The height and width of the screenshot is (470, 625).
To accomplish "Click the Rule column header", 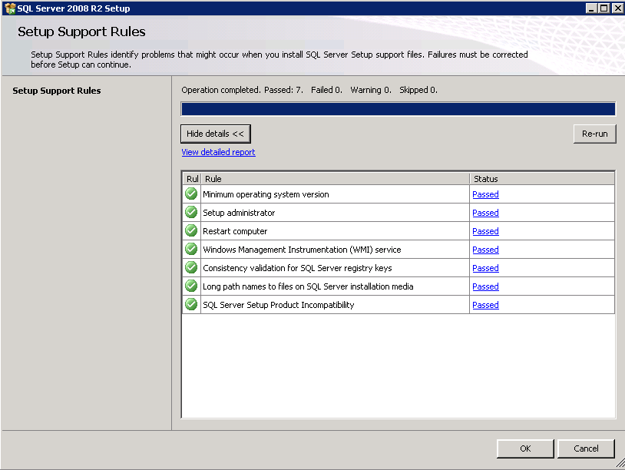I will (x=336, y=179).
